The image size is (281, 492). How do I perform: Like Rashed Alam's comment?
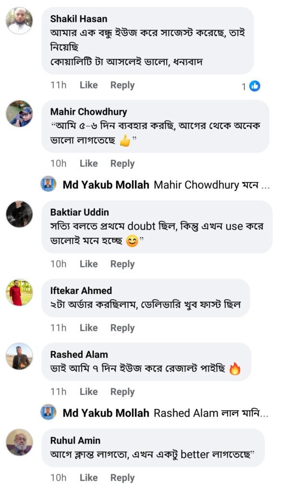[88, 392]
